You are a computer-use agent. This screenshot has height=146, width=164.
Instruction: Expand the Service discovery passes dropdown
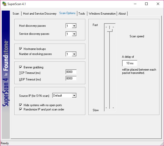(74, 34)
